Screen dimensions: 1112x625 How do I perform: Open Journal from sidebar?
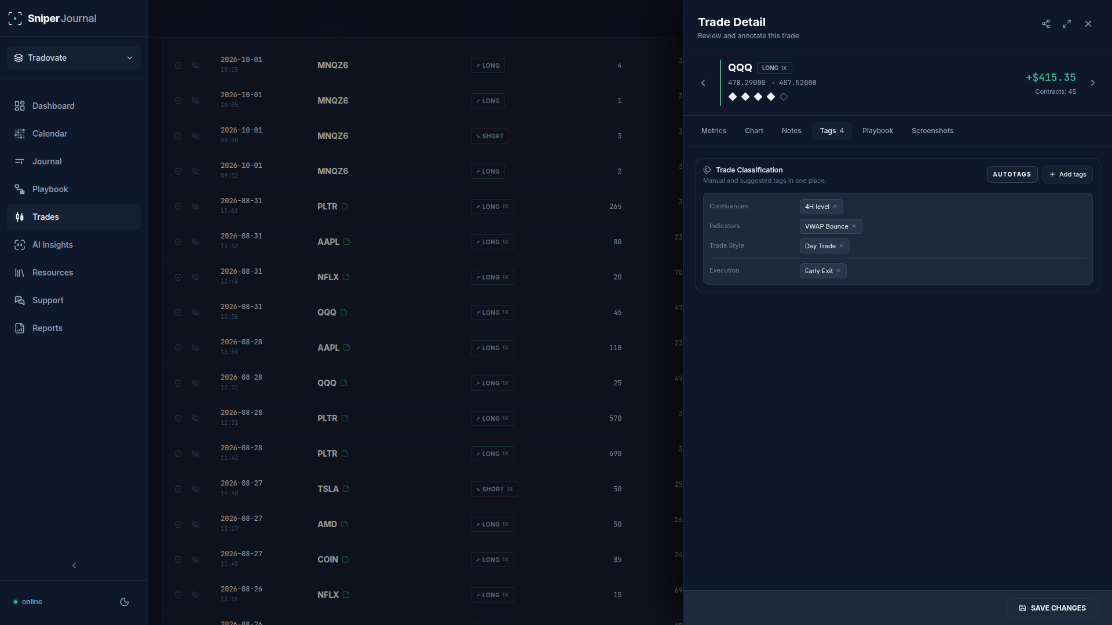74,161
